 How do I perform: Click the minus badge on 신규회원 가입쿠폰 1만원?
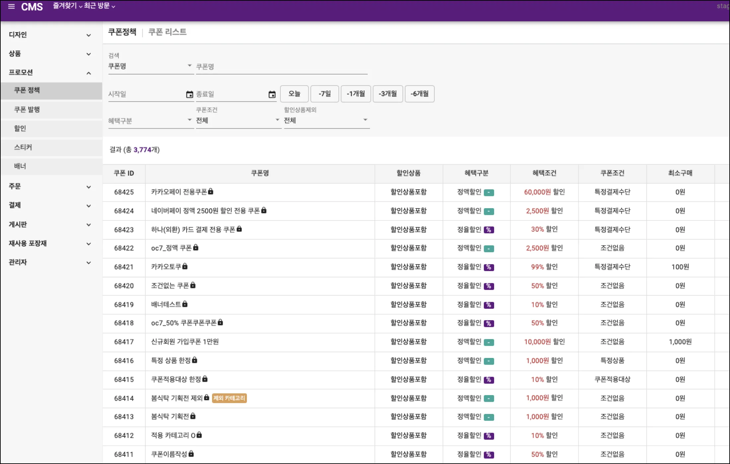489,342
